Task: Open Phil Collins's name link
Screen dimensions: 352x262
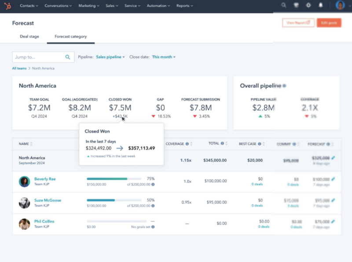Action: point(44,221)
